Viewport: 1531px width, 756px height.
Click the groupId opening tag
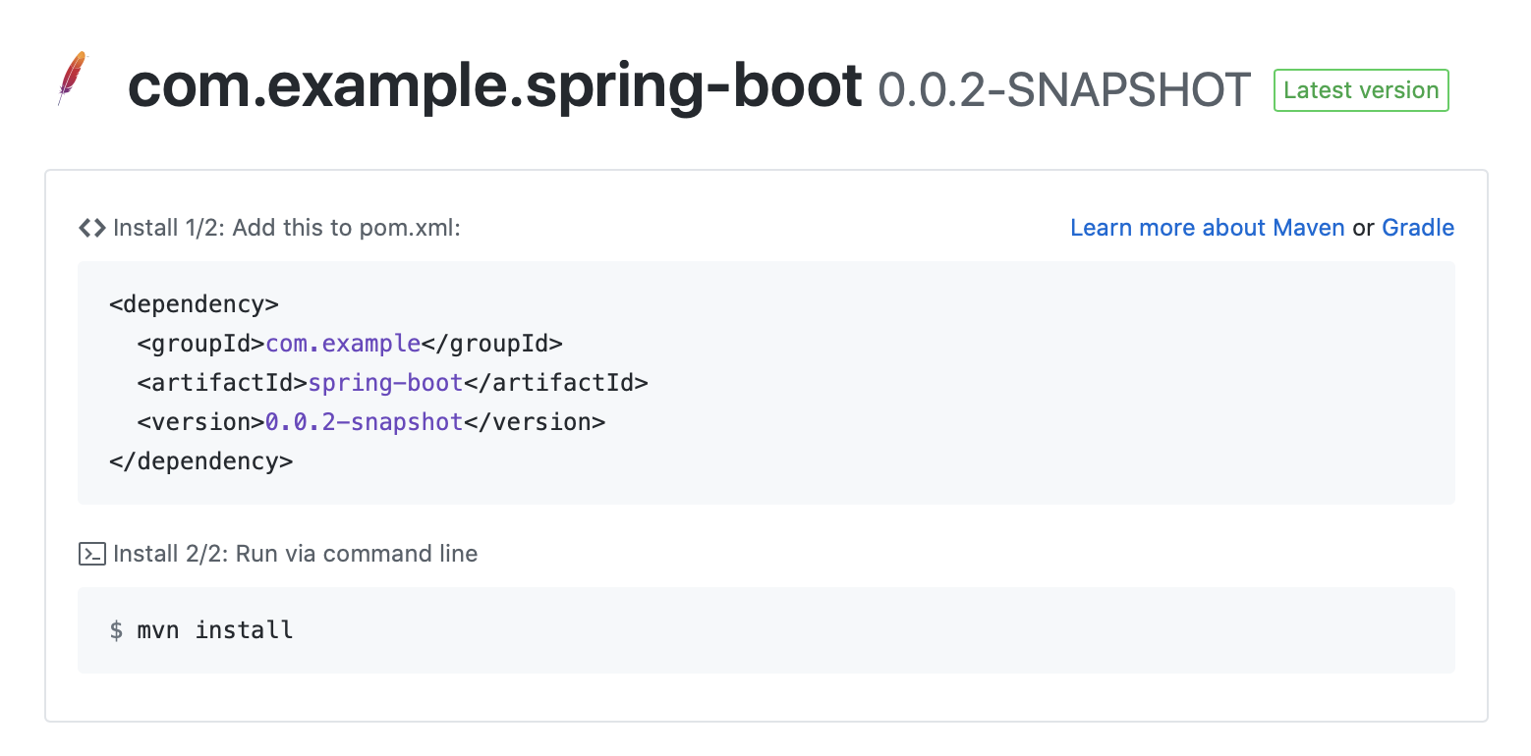[201, 344]
